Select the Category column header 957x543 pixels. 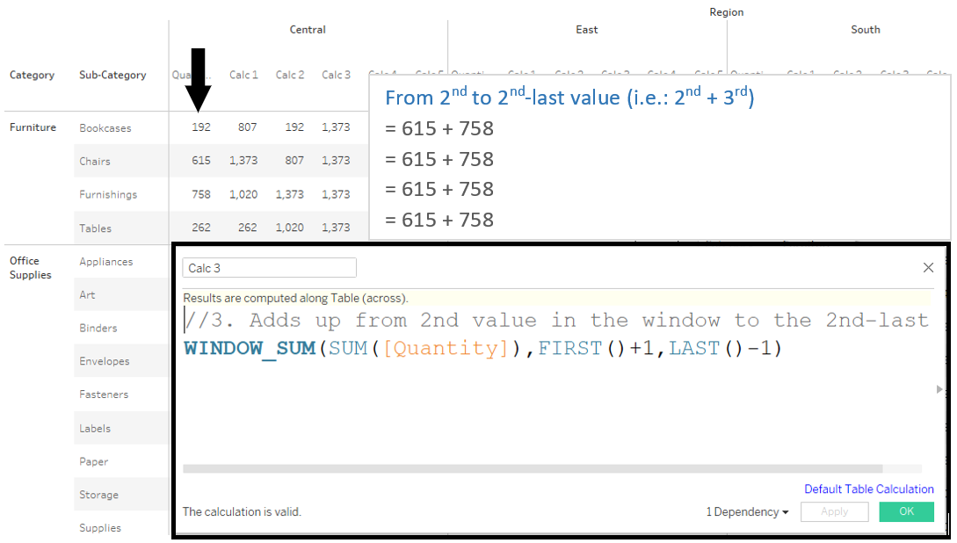(32, 76)
